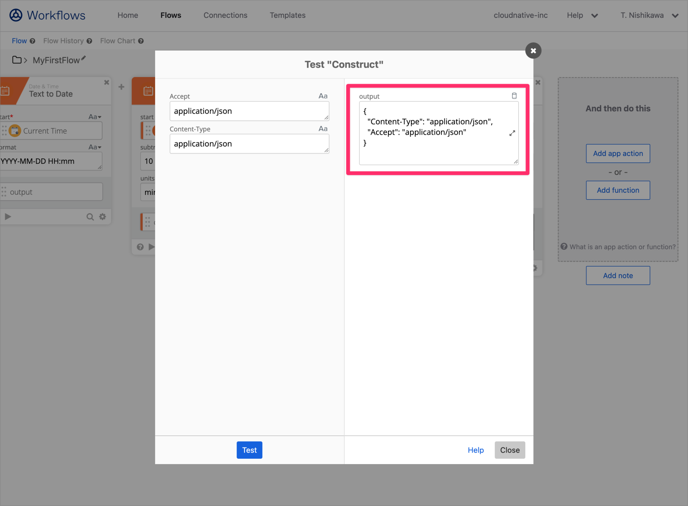Open search with the magnifier icon on Text to Date card
Image resolution: width=688 pixels, height=506 pixels.
[x=90, y=216]
